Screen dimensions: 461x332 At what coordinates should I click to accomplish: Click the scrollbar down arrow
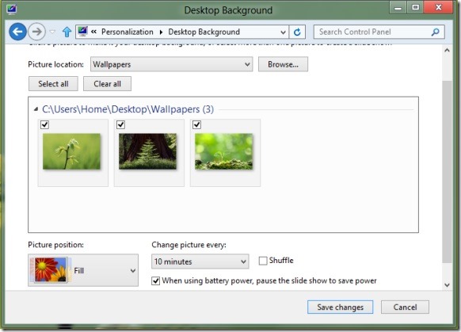[448, 284]
